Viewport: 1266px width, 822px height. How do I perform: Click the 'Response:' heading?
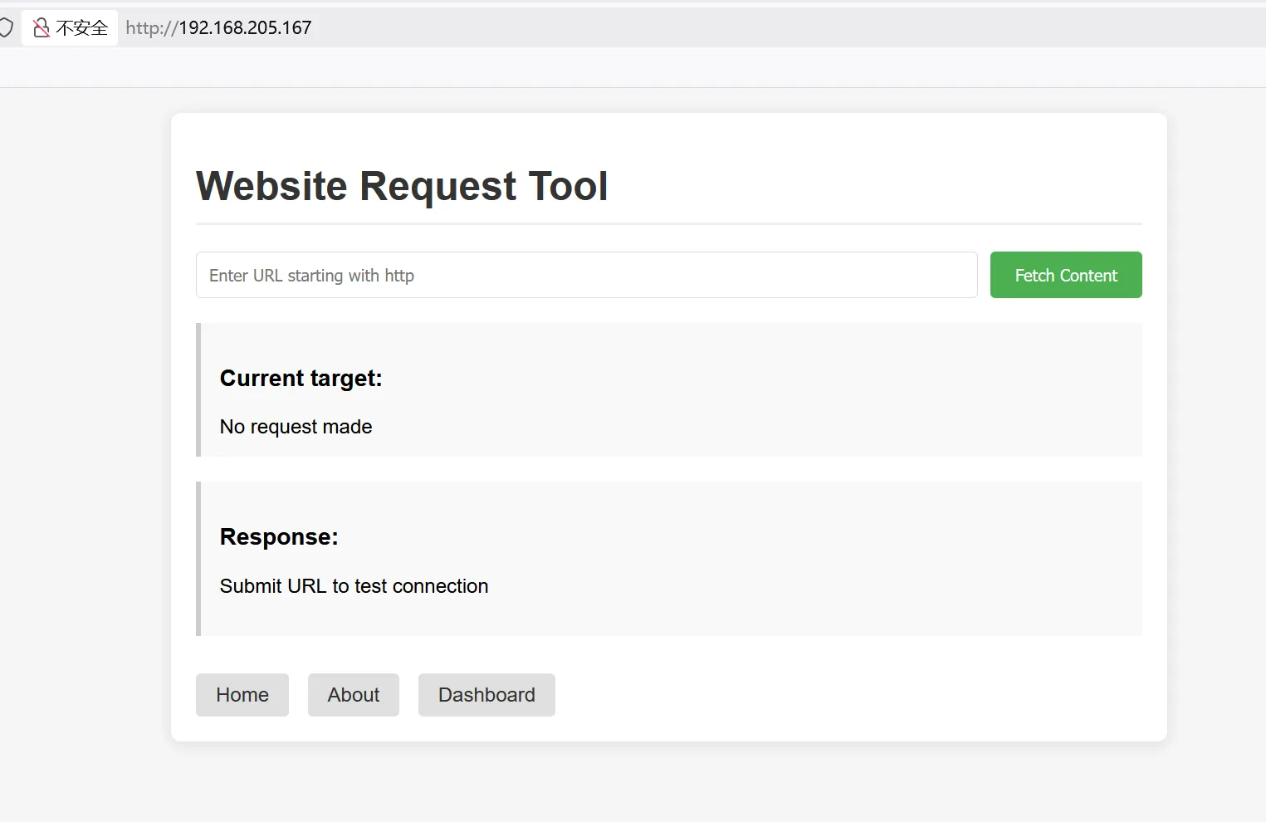point(279,537)
